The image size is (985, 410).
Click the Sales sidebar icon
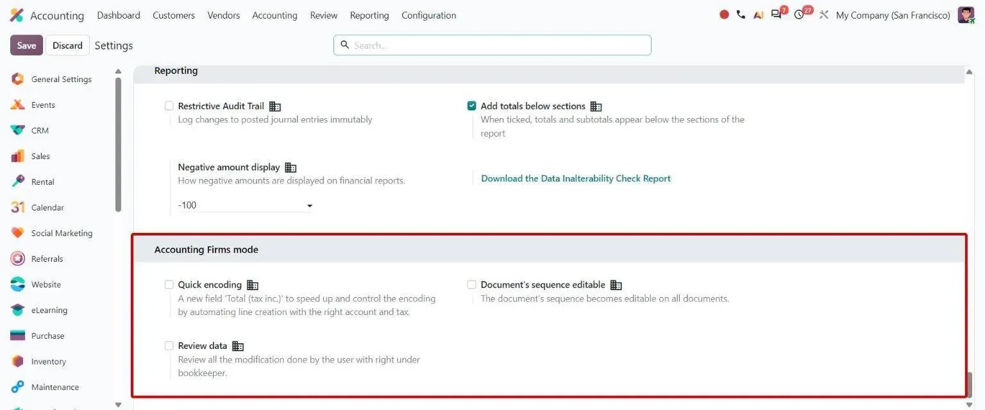tap(18, 156)
